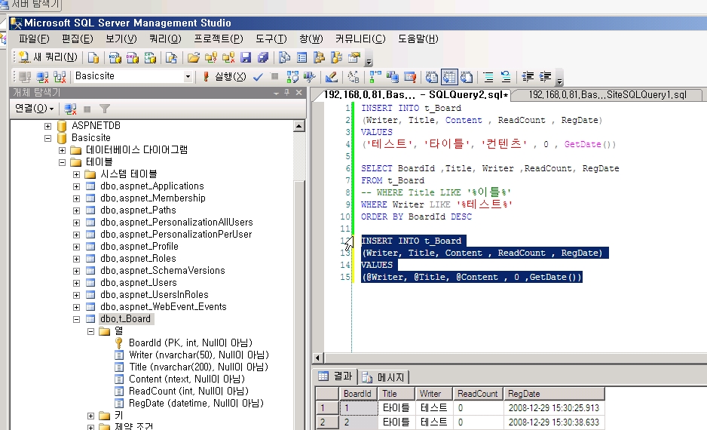Screen dimensions: 707x430
Task: Click the Object Explorer disconnect icon
Action: coord(70,109)
